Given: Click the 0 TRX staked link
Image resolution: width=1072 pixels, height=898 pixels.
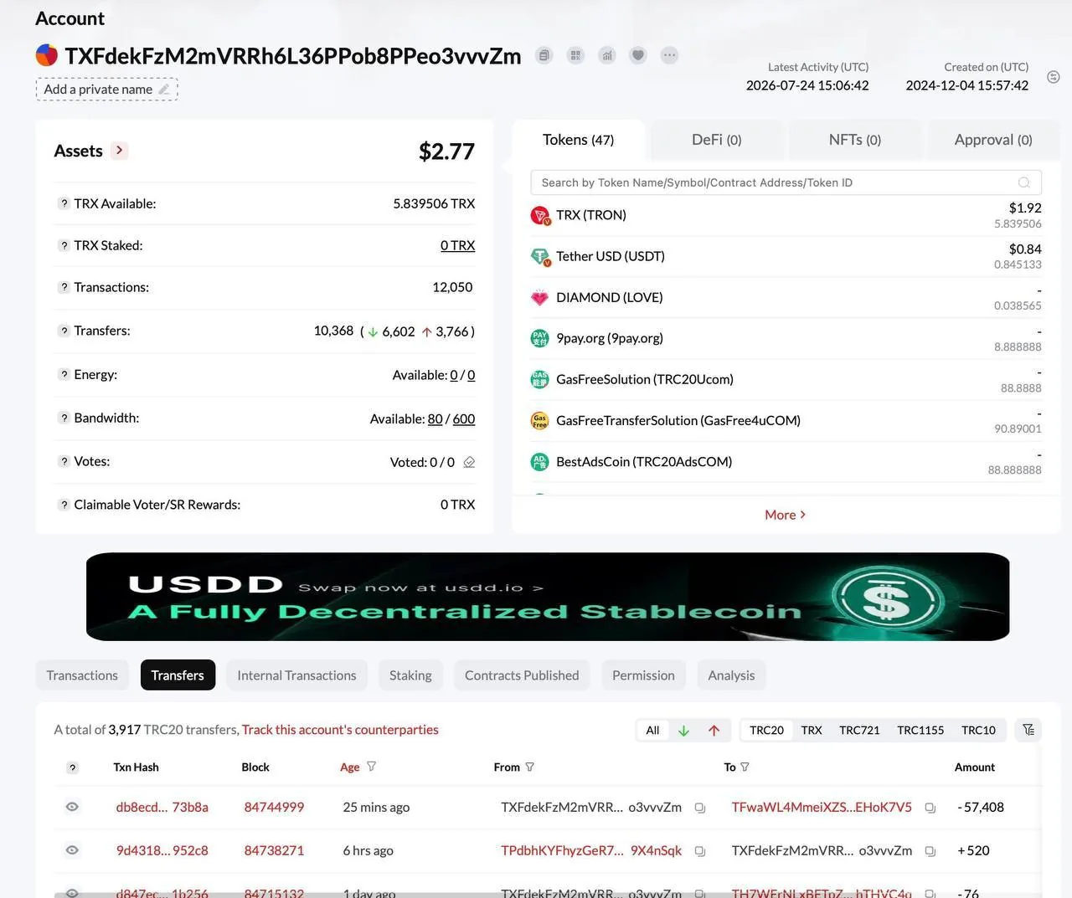Looking at the screenshot, I should (x=457, y=245).
